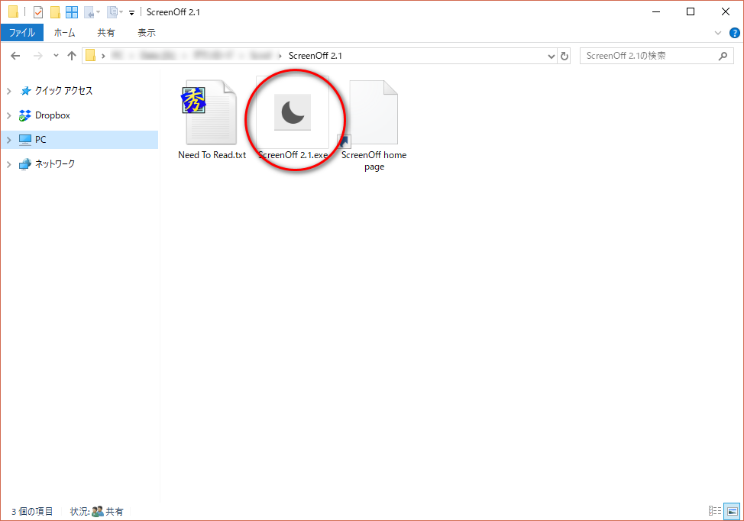Open the 表示 ribbon tab
This screenshot has width=744, height=521.
pos(147,33)
